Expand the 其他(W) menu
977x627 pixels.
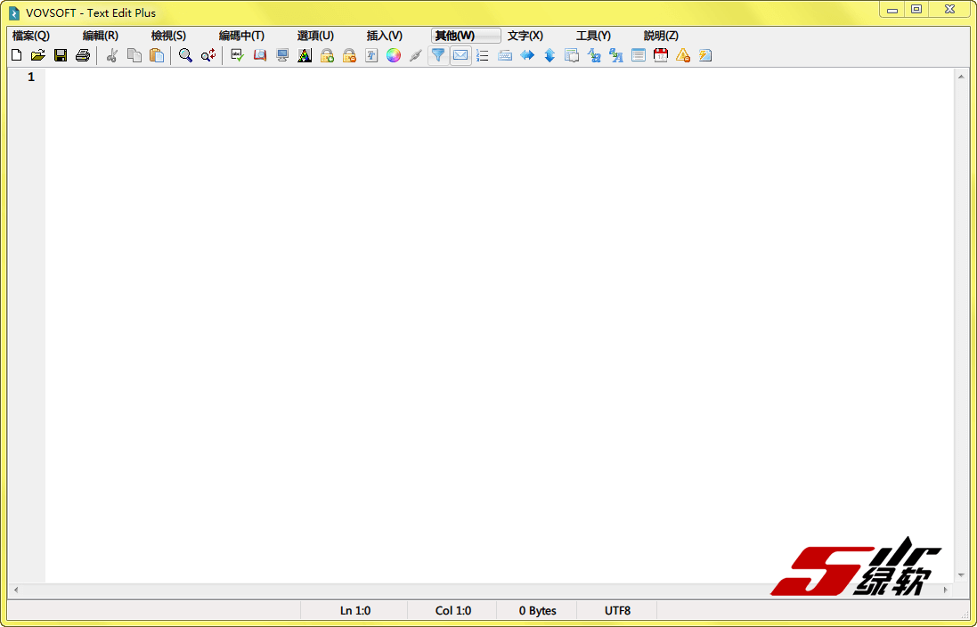[x=455, y=36]
